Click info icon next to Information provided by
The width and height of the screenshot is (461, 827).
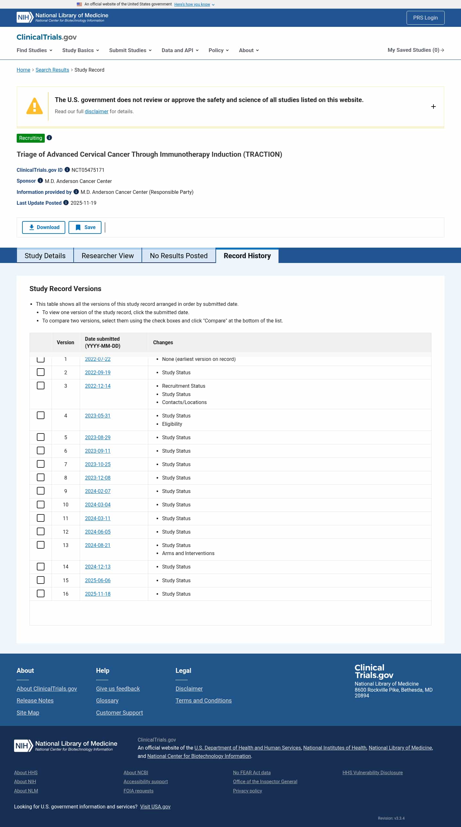76,192
